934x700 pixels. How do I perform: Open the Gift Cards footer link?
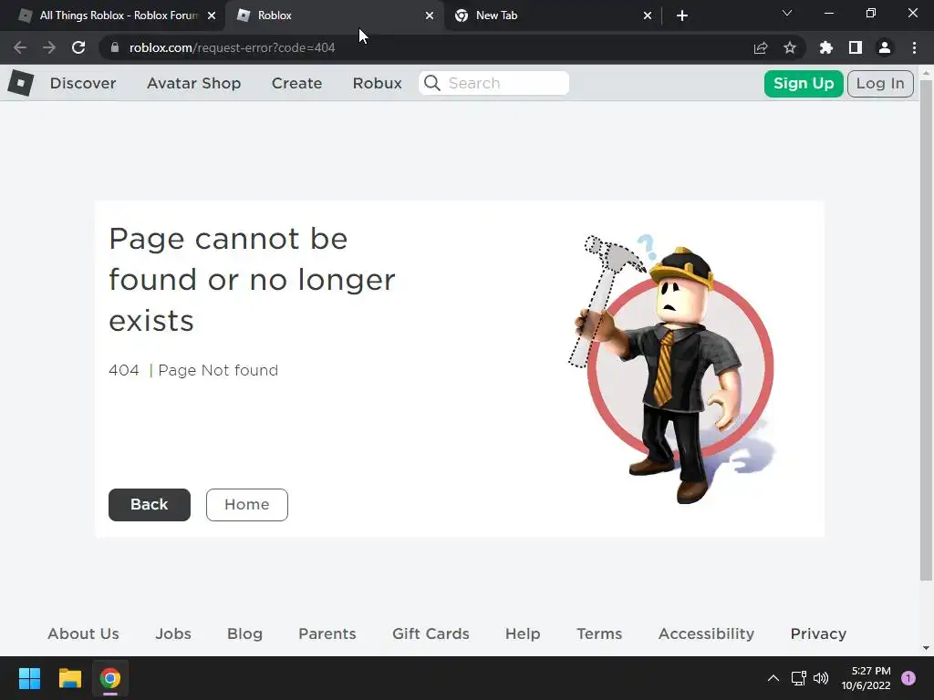431,634
